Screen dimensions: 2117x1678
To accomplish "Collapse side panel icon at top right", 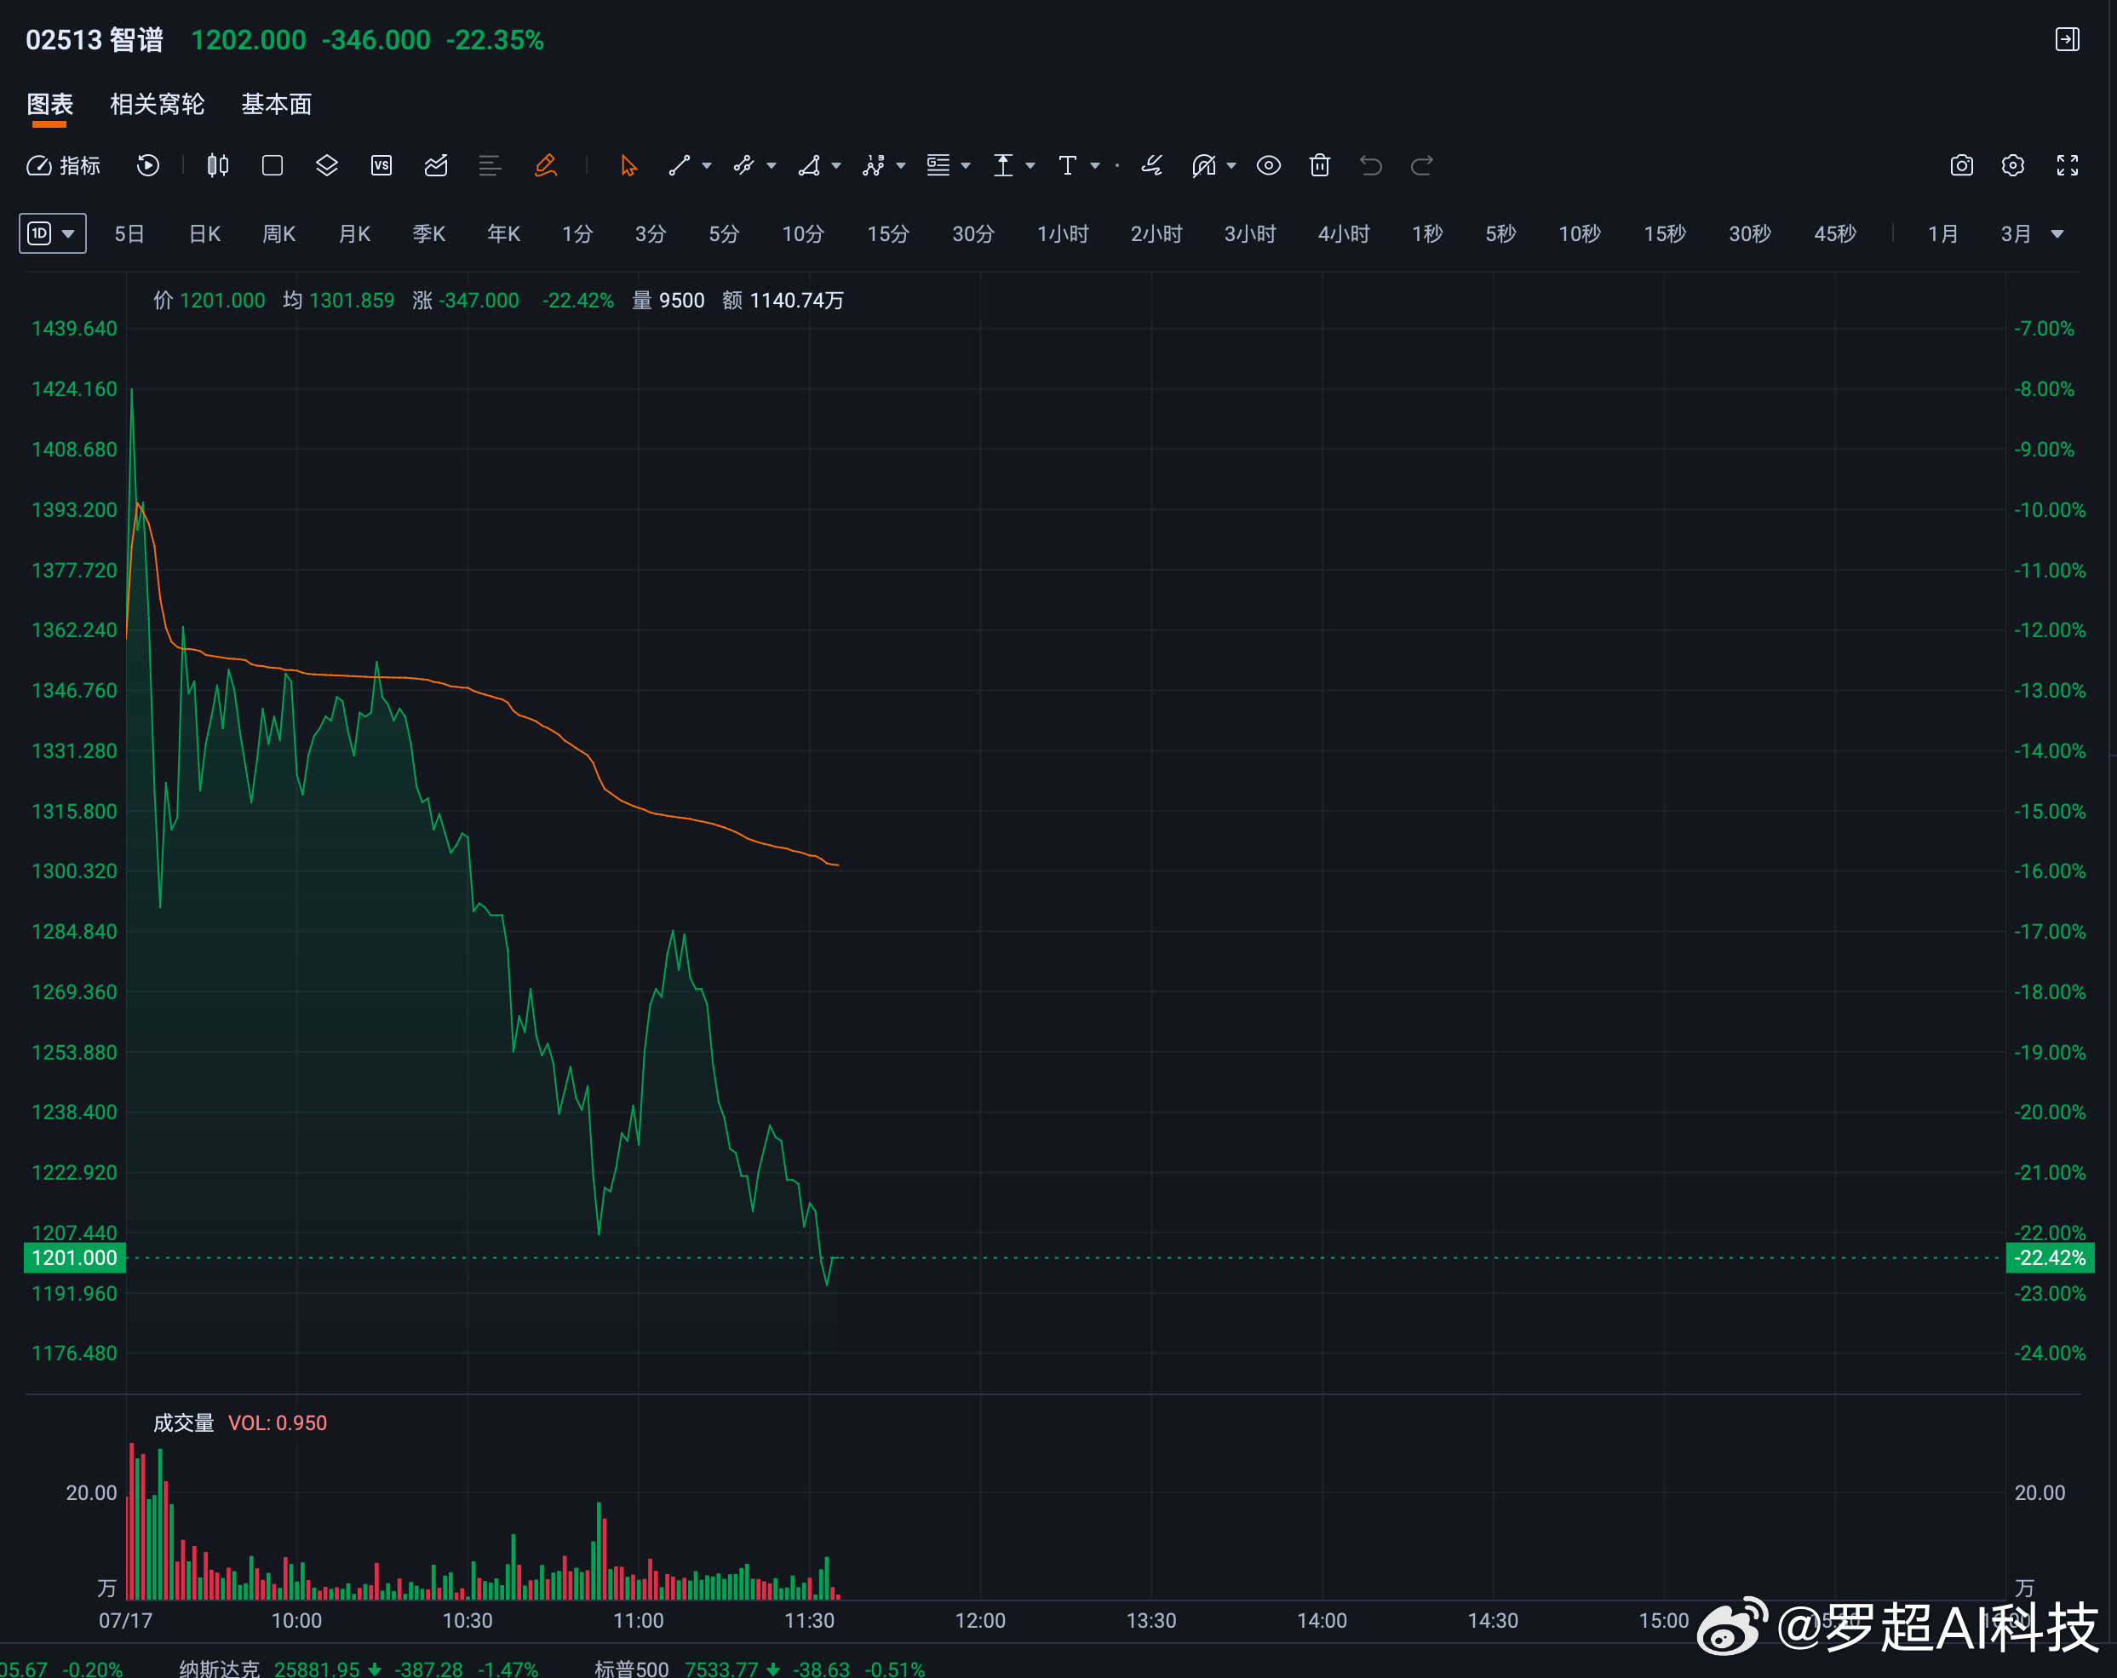I will (2067, 39).
